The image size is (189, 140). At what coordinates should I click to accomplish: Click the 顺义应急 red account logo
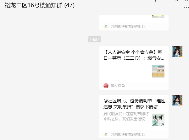coord(106,86)
